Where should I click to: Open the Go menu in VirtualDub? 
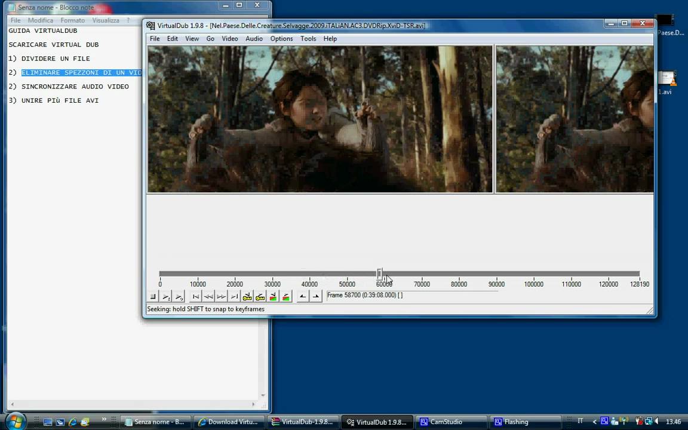[210, 39]
